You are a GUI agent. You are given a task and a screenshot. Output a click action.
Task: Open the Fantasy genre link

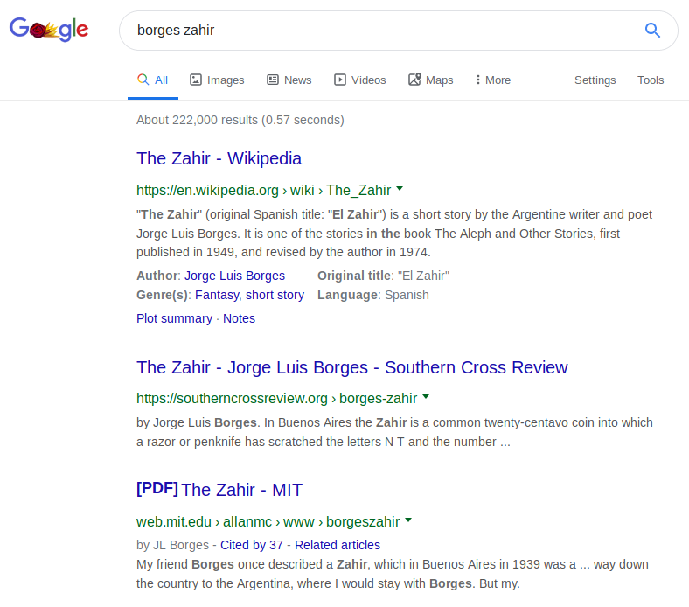pos(217,295)
